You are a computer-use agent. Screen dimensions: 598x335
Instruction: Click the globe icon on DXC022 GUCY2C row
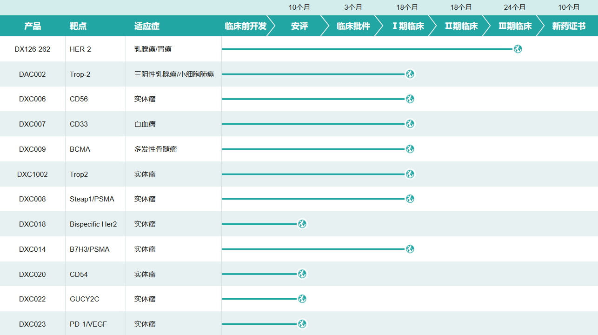(302, 299)
